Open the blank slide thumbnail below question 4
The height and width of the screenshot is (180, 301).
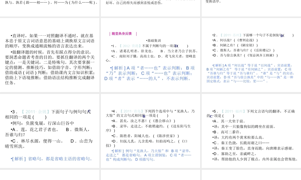pos(150,175)
